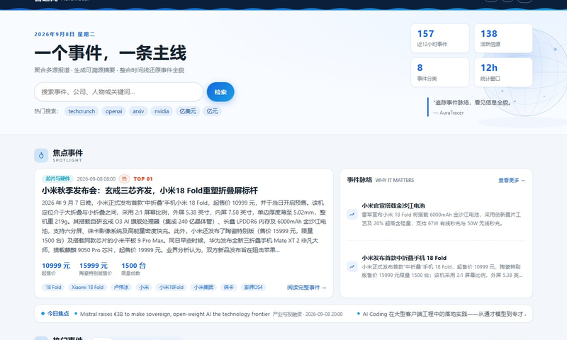Screen dimensions: 567x340
Task: Select the nvidia hot search tag
Action: 162,111
